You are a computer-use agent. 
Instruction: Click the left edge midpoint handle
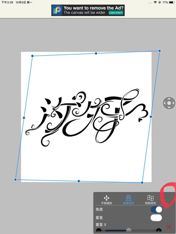tap(24, 118)
